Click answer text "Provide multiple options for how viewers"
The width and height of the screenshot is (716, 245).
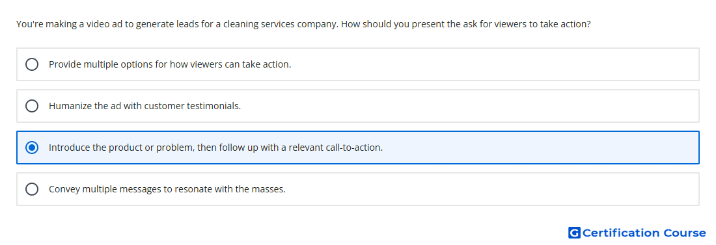pos(135,64)
